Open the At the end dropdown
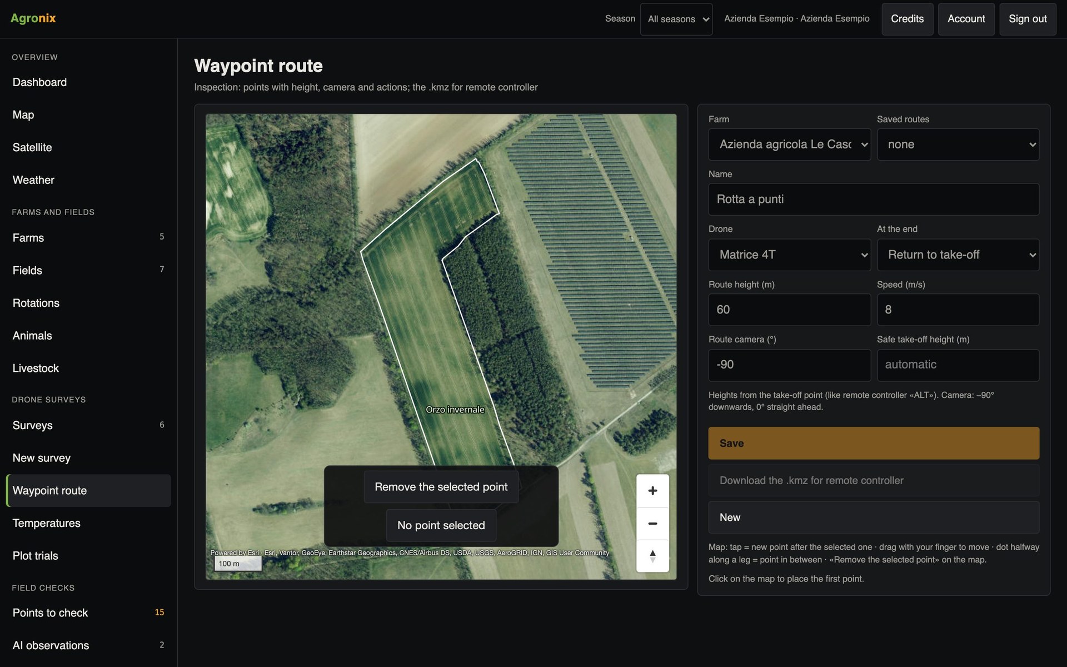 pos(958,255)
